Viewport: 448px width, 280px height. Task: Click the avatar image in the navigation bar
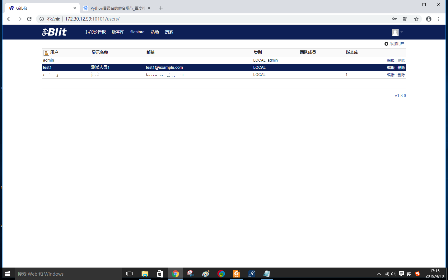tap(394, 32)
